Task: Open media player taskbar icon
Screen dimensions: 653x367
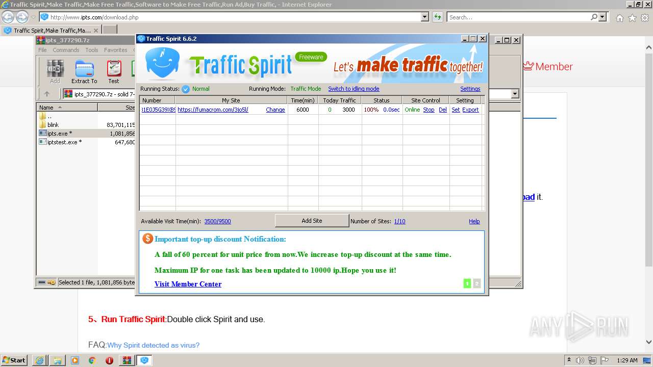Action: (75, 360)
